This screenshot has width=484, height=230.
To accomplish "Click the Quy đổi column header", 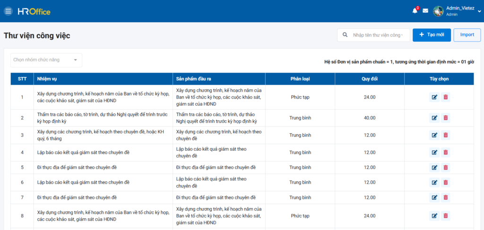I will tap(370, 79).
